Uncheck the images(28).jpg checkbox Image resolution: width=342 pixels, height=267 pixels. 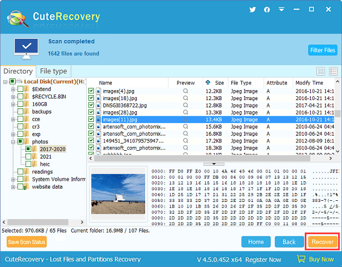tap(91, 112)
